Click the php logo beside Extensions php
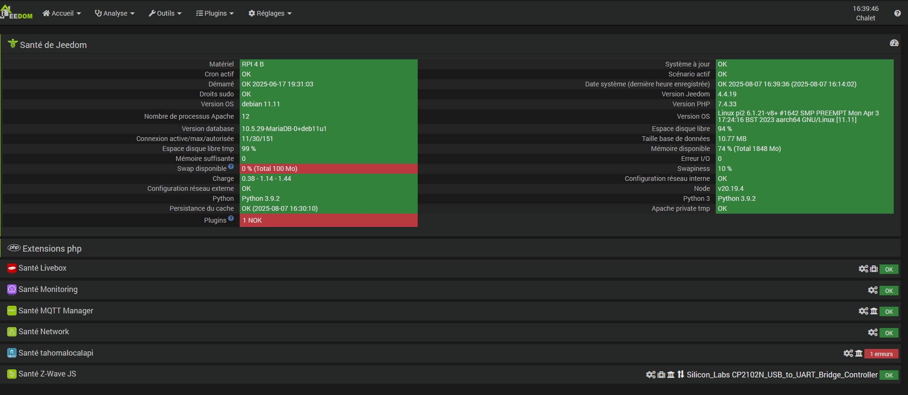The width and height of the screenshot is (908, 395). click(14, 248)
